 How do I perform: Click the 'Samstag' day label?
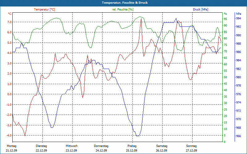pyautogui.click(x=162, y=146)
